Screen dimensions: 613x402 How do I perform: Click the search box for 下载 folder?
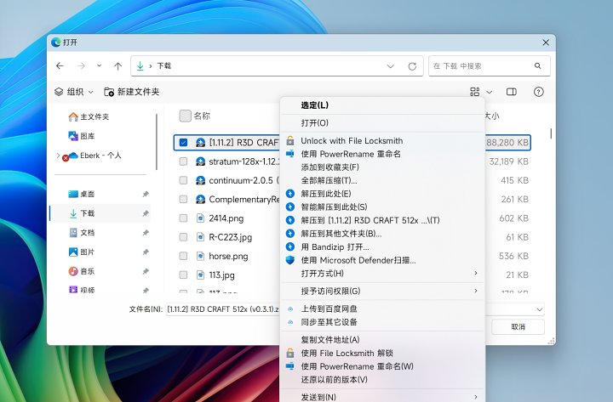tap(481, 65)
